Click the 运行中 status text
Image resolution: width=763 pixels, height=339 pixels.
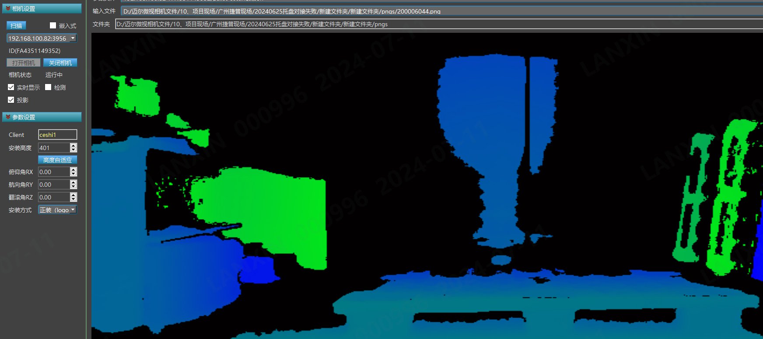click(54, 75)
